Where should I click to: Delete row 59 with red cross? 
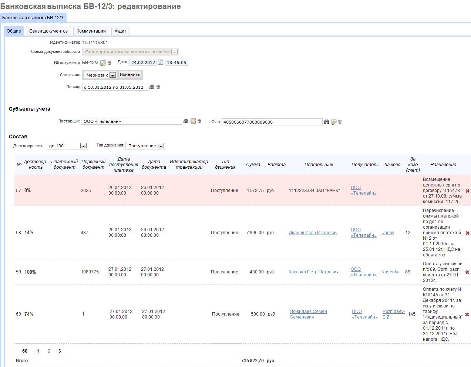click(x=467, y=272)
